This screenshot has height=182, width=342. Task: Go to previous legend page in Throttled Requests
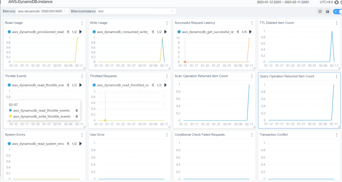click(x=153, y=85)
